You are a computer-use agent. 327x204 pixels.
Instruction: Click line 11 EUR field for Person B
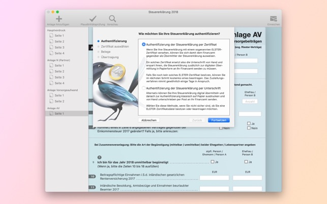[247, 189]
